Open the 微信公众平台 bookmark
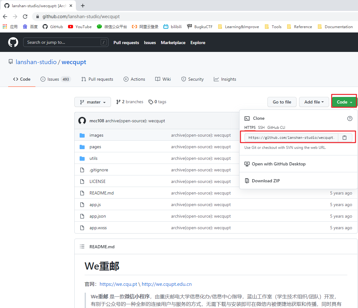 (x=112, y=27)
